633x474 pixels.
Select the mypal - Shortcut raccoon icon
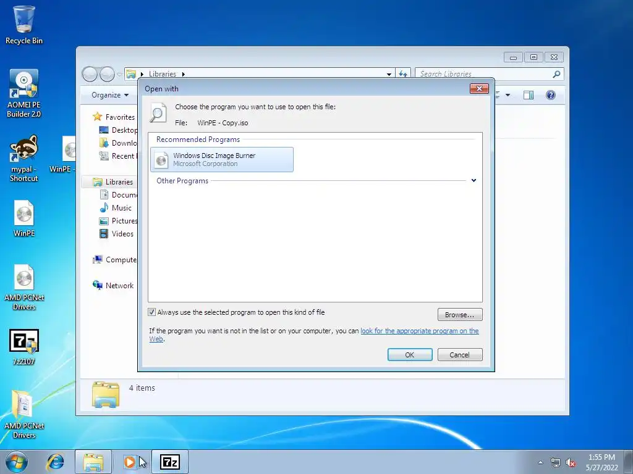tap(24, 158)
